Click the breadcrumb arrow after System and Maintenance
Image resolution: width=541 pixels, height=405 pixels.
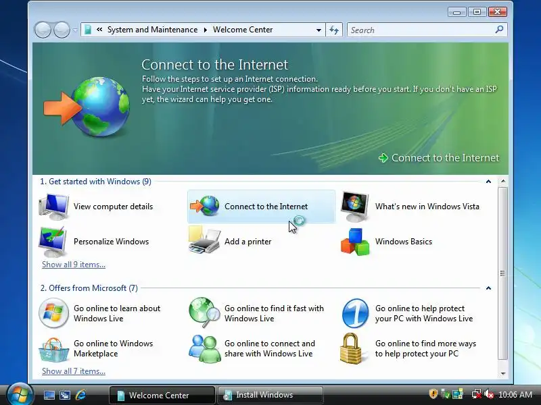click(206, 30)
